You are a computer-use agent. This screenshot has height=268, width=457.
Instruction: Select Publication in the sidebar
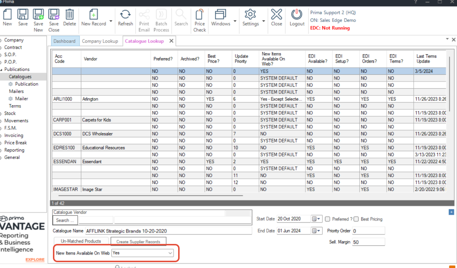click(27, 84)
